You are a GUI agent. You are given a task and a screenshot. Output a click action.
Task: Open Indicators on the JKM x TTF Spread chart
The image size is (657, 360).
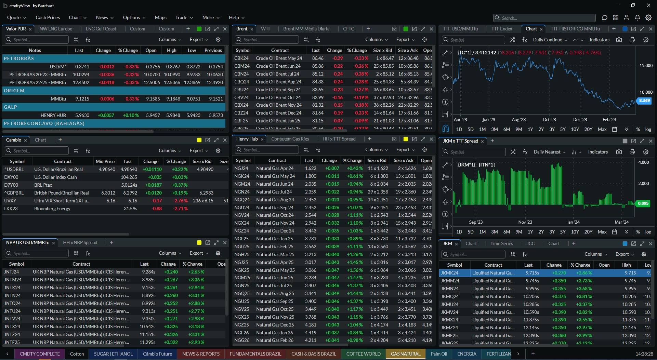(598, 152)
